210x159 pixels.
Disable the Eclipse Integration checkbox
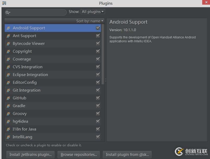pos(98,74)
